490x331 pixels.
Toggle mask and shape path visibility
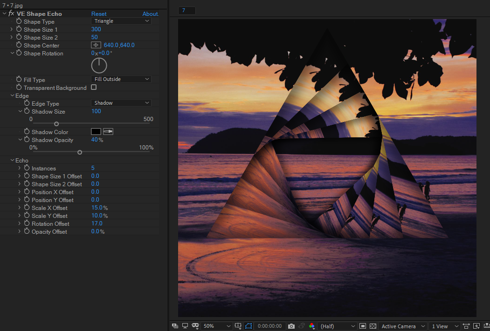(x=248, y=326)
